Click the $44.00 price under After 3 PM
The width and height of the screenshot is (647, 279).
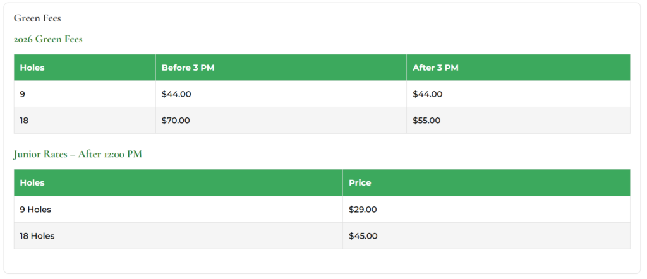(x=427, y=94)
